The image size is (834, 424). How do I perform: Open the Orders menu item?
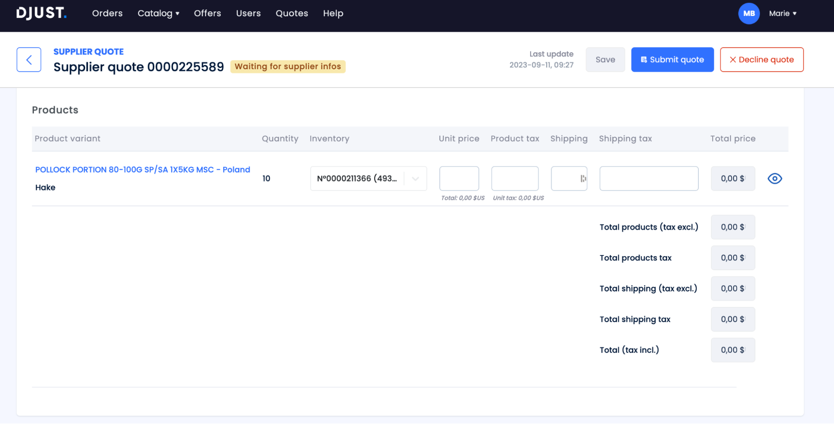[107, 13]
